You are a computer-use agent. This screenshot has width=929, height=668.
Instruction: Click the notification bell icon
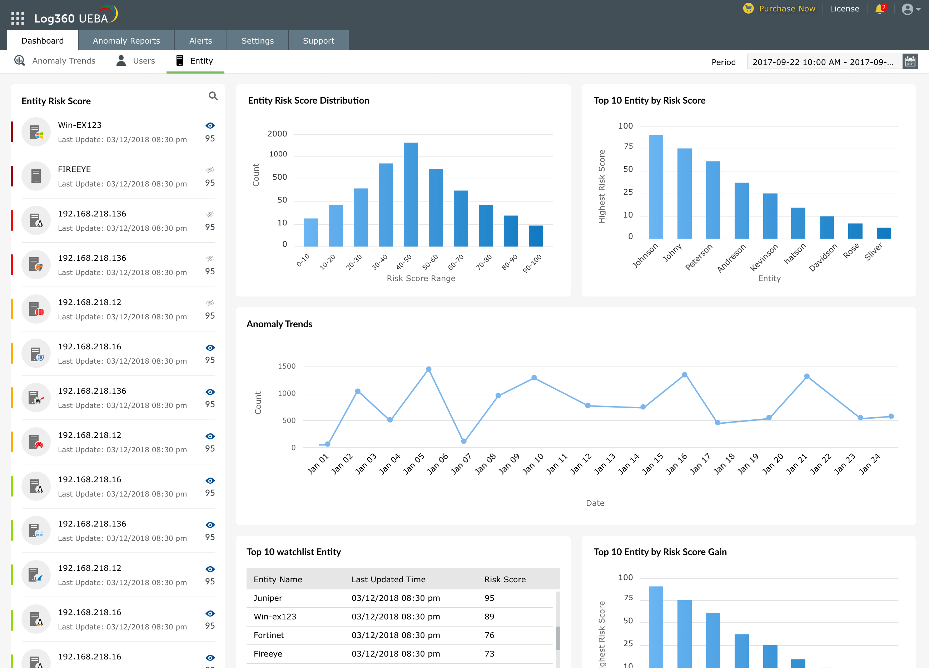[879, 9]
